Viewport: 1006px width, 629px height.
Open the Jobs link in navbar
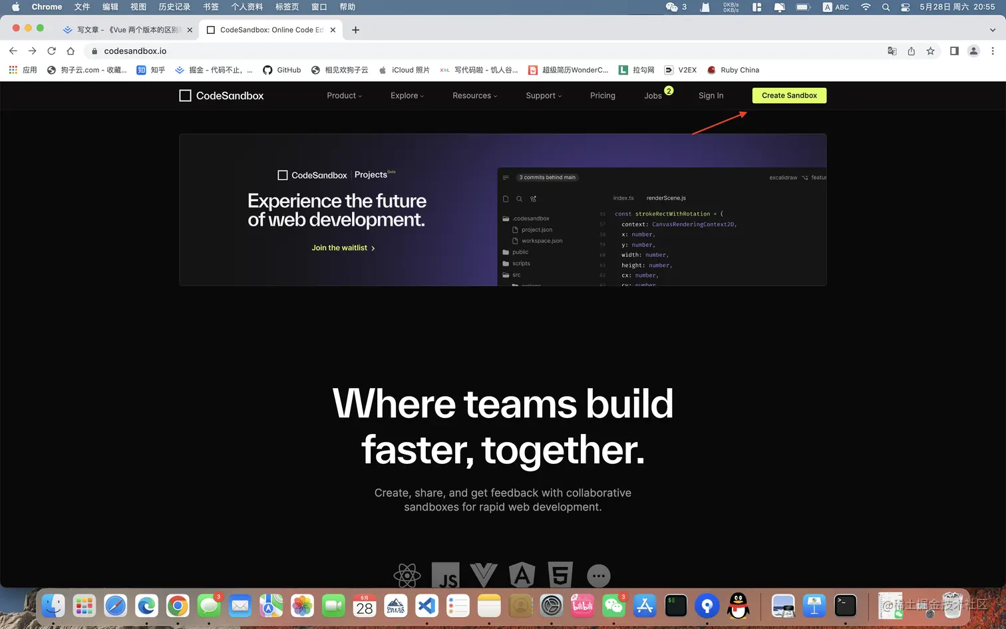click(x=653, y=96)
